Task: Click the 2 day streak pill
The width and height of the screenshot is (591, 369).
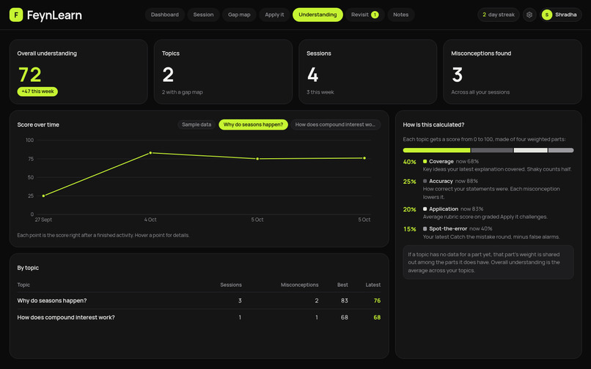Action: coord(499,15)
